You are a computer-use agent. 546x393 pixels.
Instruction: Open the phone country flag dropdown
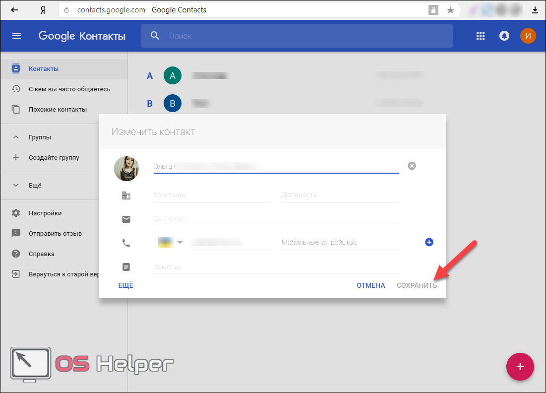coord(171,242)
